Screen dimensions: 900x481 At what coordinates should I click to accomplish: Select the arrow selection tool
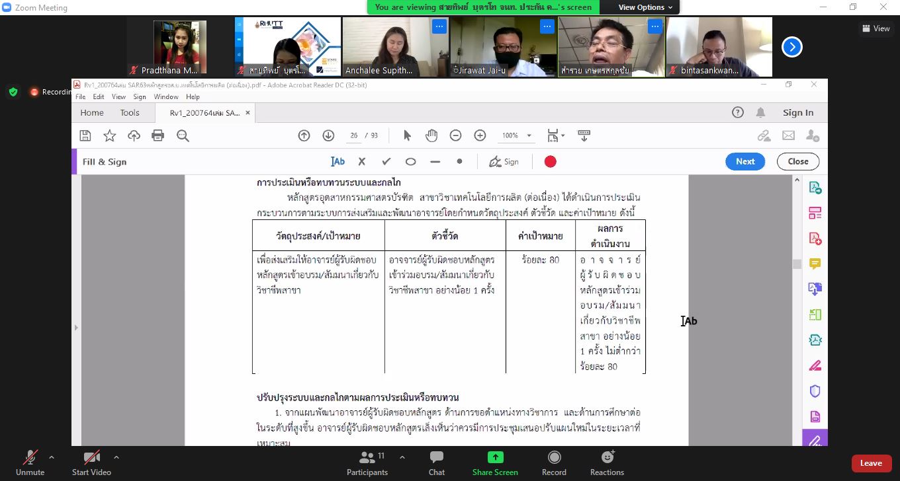click(x=407, y=135)
